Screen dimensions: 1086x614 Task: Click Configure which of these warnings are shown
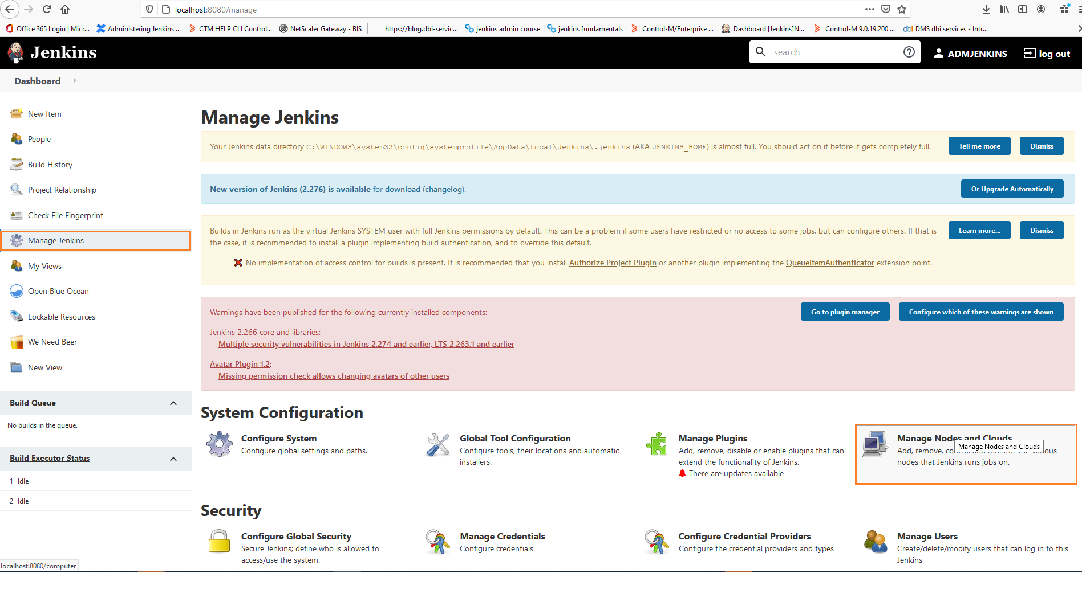click(x=981, y=312)
